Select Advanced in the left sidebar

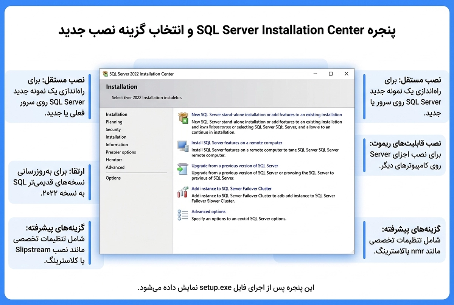(x=115, y=167)
